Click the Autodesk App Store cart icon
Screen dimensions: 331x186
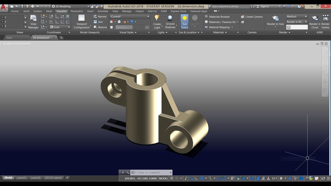(284, 6)
